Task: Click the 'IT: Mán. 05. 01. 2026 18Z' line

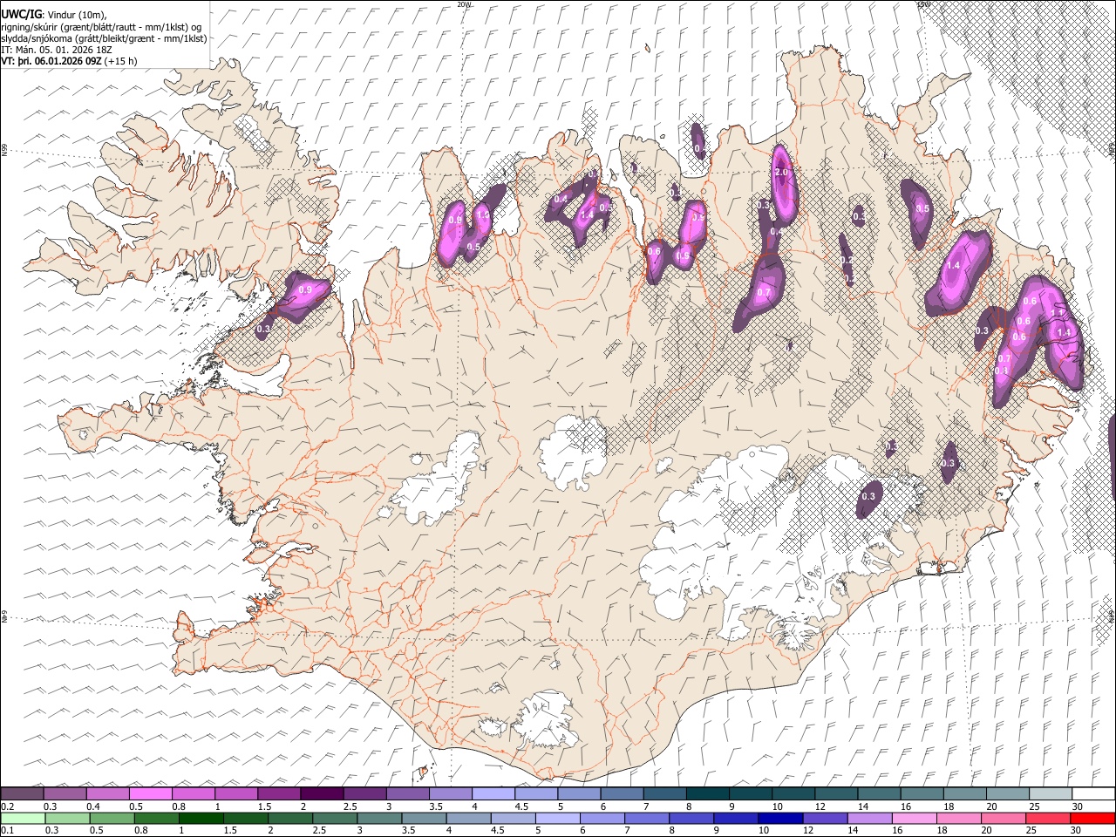Action: [57, 50]
